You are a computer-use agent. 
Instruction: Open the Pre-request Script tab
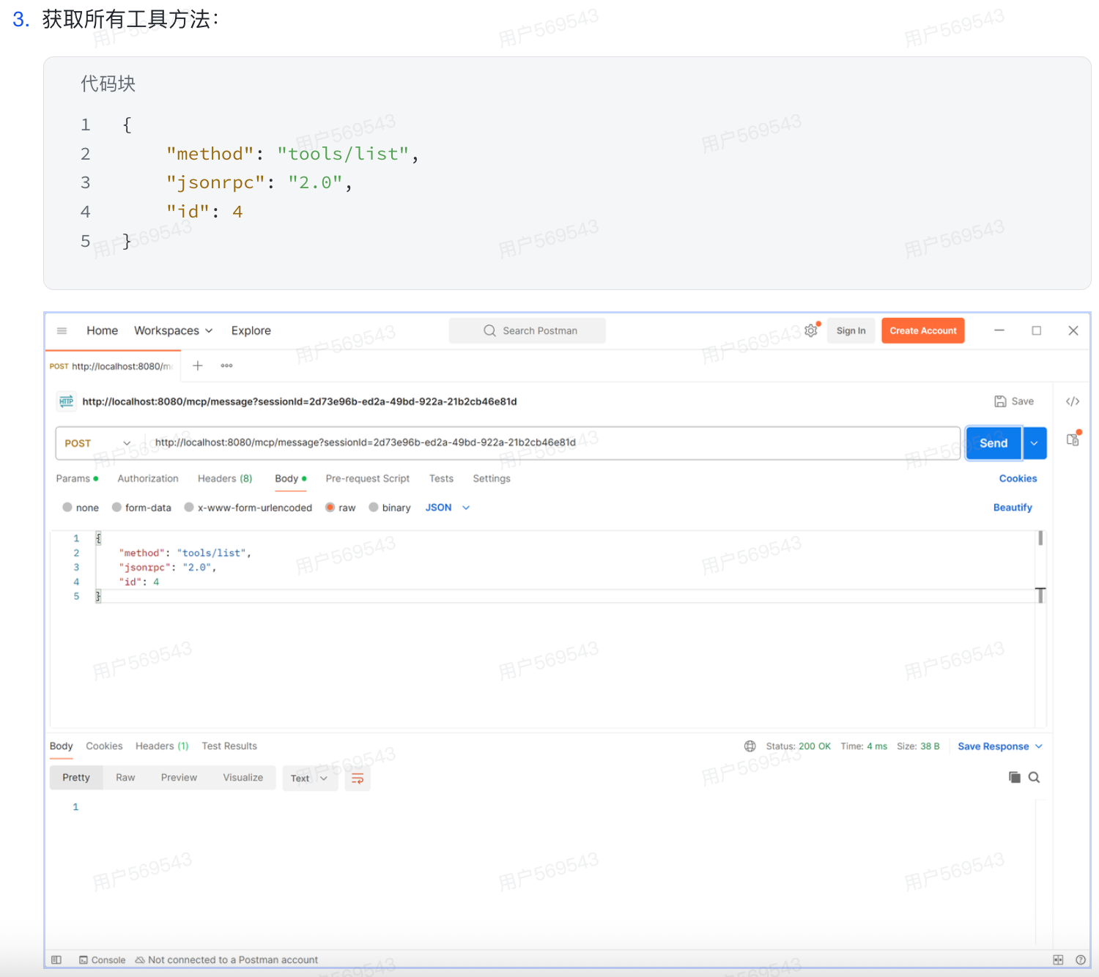tap(368, 479)
